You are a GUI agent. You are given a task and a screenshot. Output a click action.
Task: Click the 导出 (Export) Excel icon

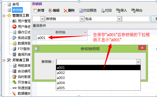[133, 10]
